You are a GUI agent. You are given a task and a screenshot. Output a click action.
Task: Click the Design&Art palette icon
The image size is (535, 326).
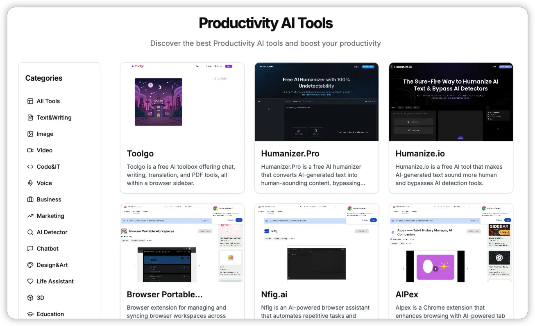(x=30, y=265)
